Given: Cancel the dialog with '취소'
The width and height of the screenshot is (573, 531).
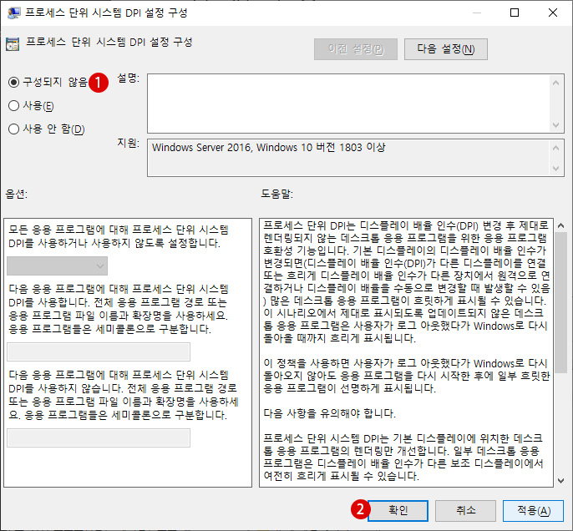Looking at the screenshot, I should (465, 511).
